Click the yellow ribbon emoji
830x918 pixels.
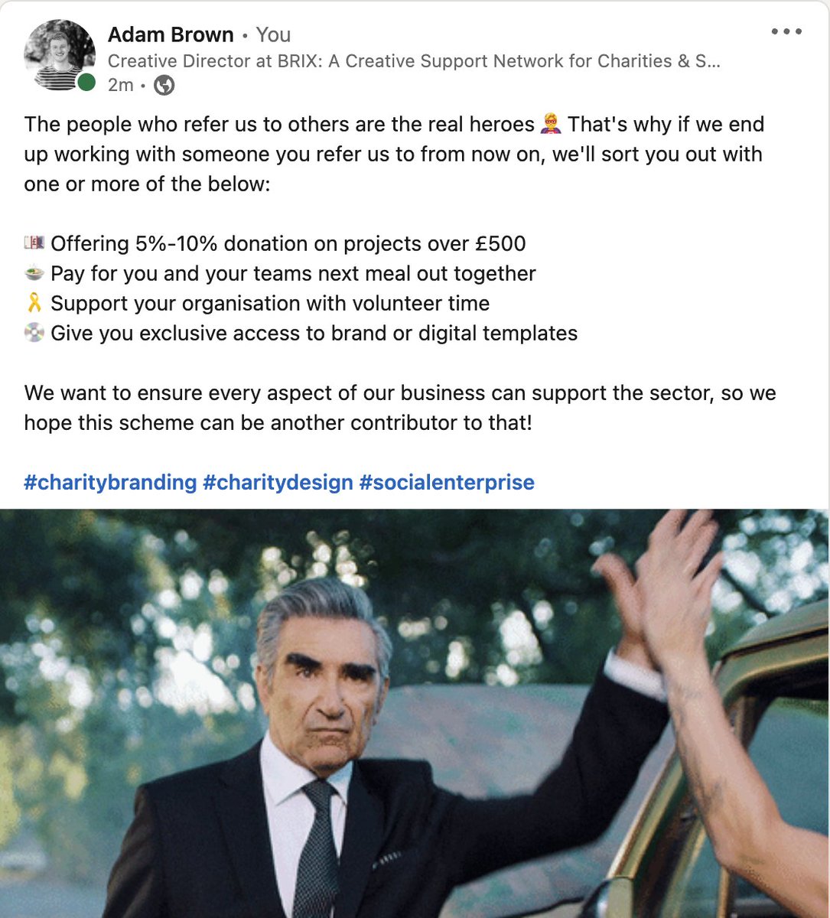(34, 303)
